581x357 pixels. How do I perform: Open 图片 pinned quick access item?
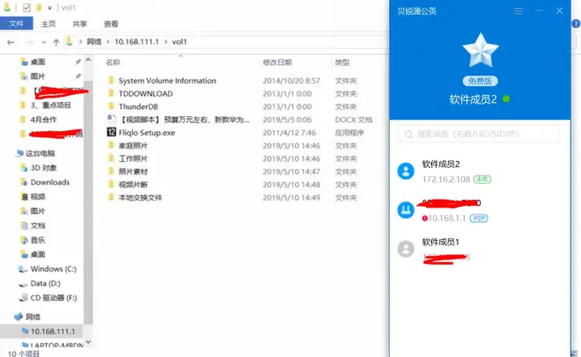pyautogui.click(x=37, y=76)
